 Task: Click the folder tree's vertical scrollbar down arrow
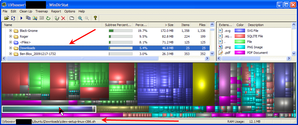pyautogui.click(x=212, y=54)
